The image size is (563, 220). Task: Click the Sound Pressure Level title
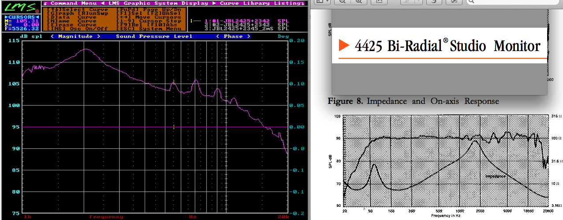[x=154, y=36]
